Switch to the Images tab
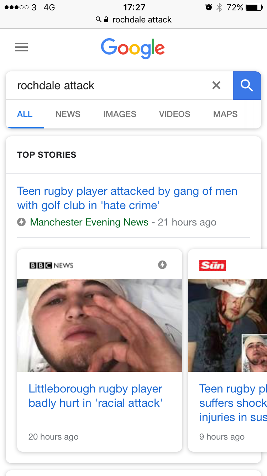 pos(120,114)
